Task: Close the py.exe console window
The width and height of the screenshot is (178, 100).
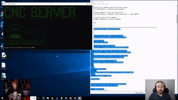Action: pos(92,4)
